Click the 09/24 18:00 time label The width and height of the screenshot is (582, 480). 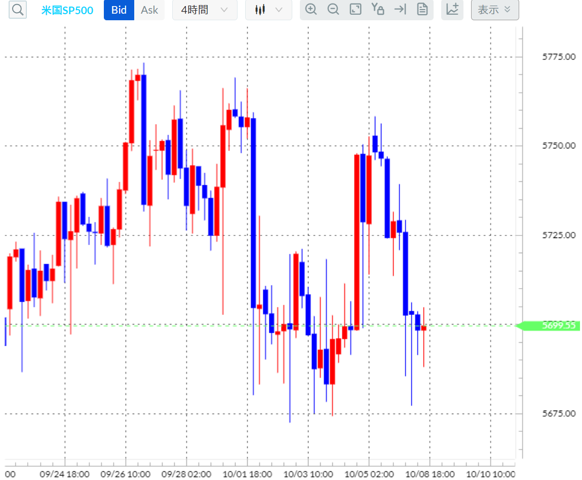click(65, 474)
